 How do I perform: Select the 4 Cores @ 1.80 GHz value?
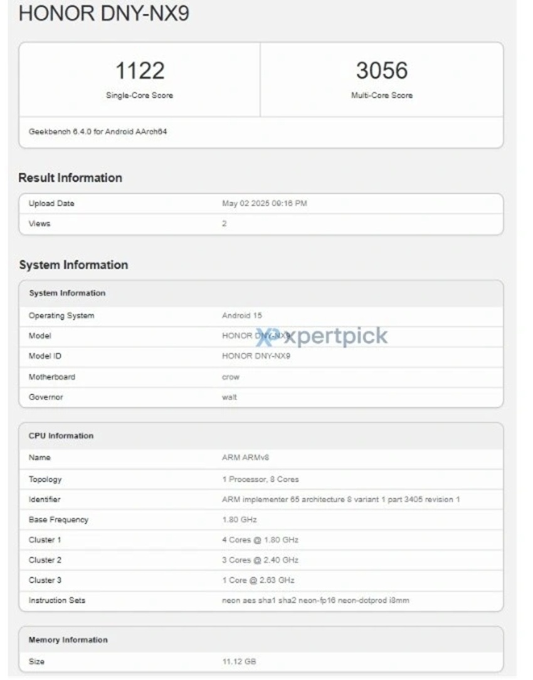[260, 540]
